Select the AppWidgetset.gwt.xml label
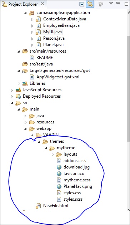 pyautogui.click(x=58, y=77)
